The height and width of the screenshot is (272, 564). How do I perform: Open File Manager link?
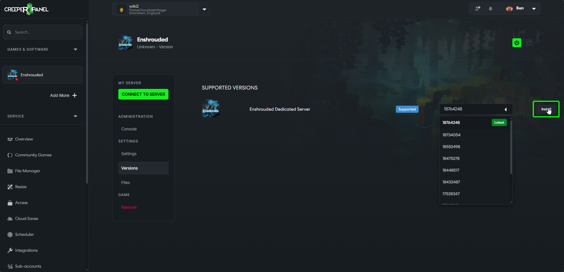27,171
